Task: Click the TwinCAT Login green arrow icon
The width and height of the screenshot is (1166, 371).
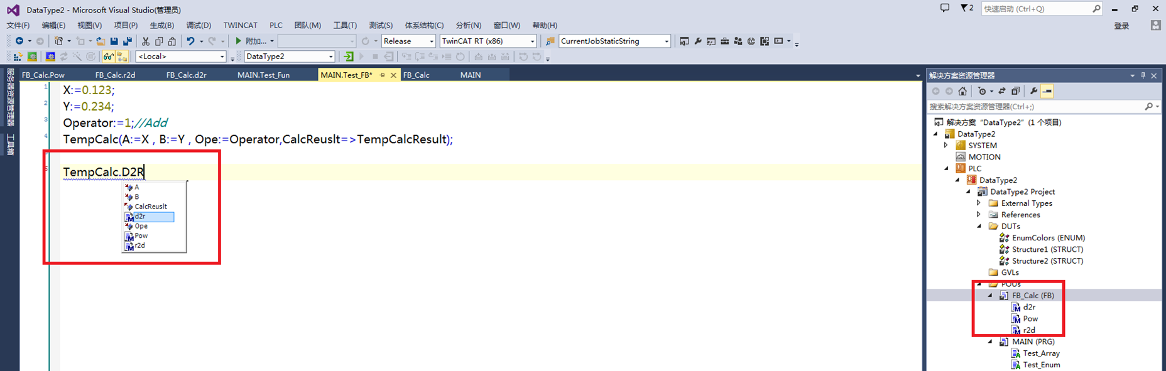Action: pos(348,56)
